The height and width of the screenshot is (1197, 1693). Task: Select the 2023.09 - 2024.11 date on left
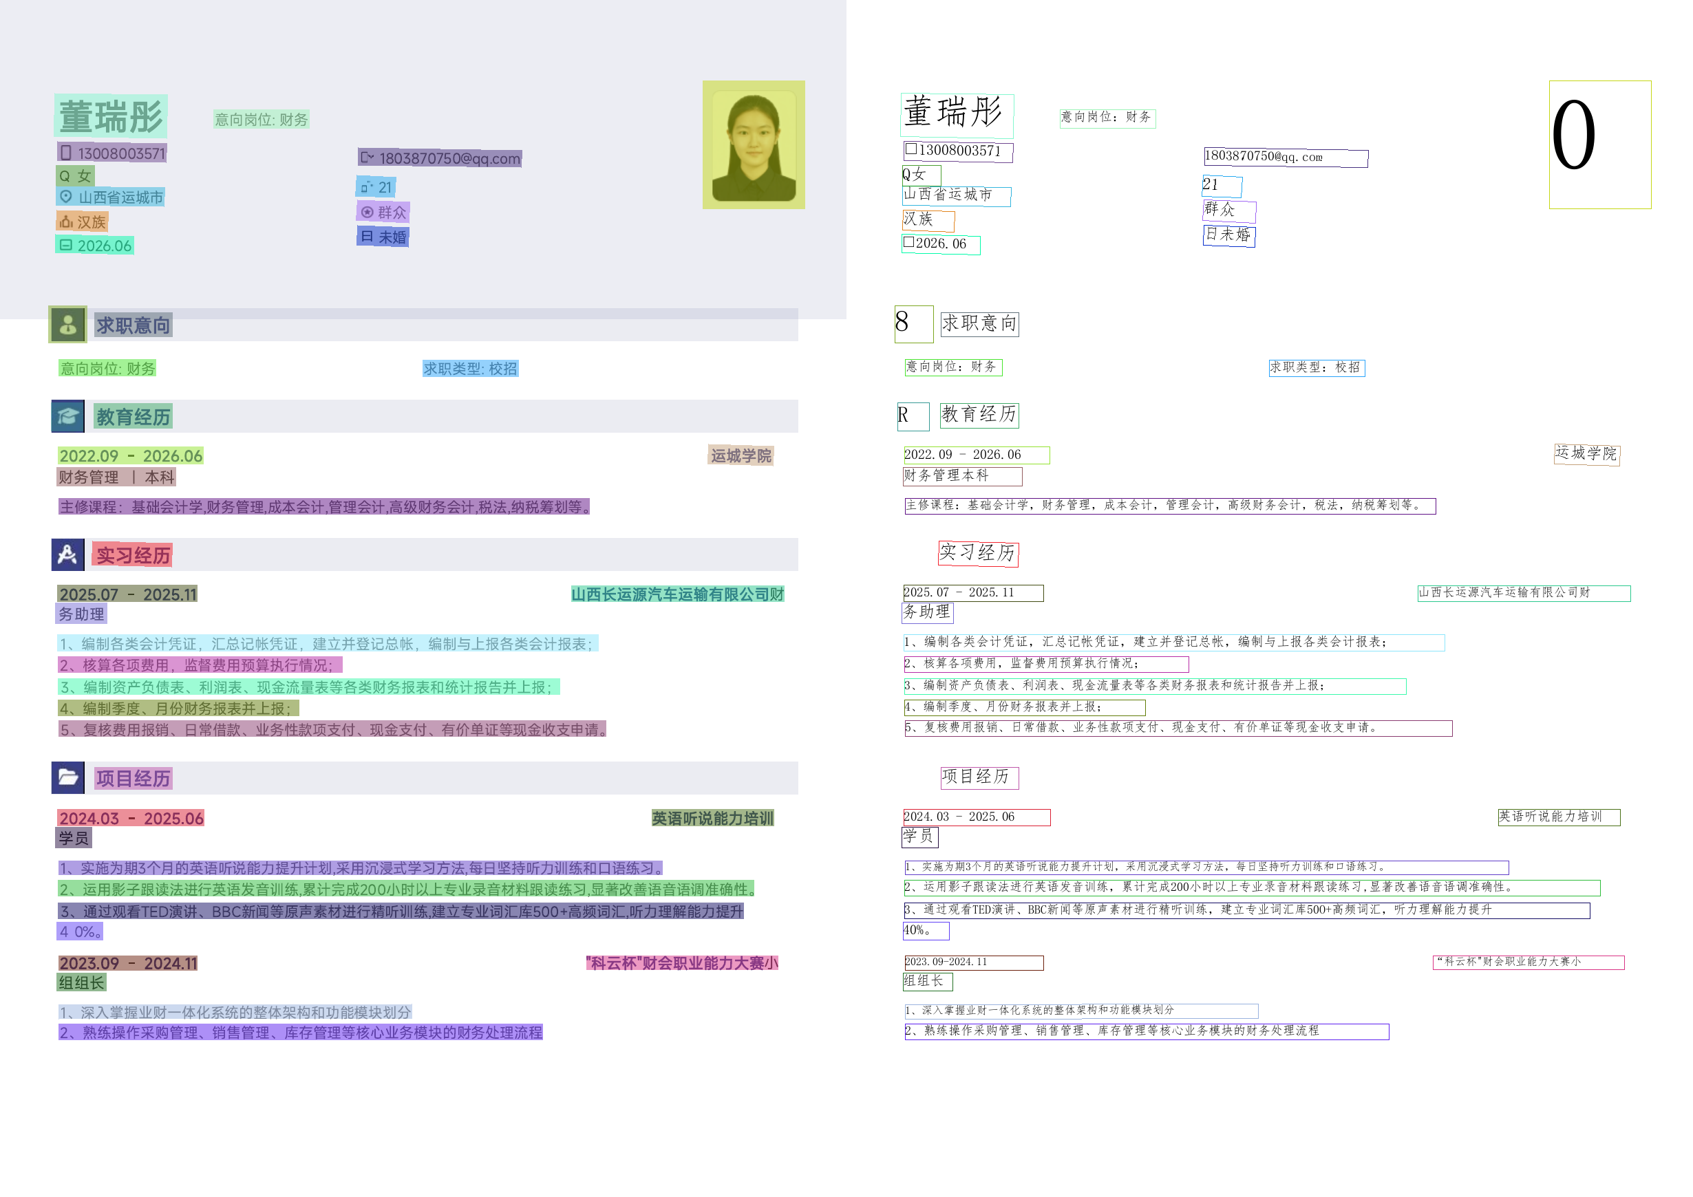(127, 963)
